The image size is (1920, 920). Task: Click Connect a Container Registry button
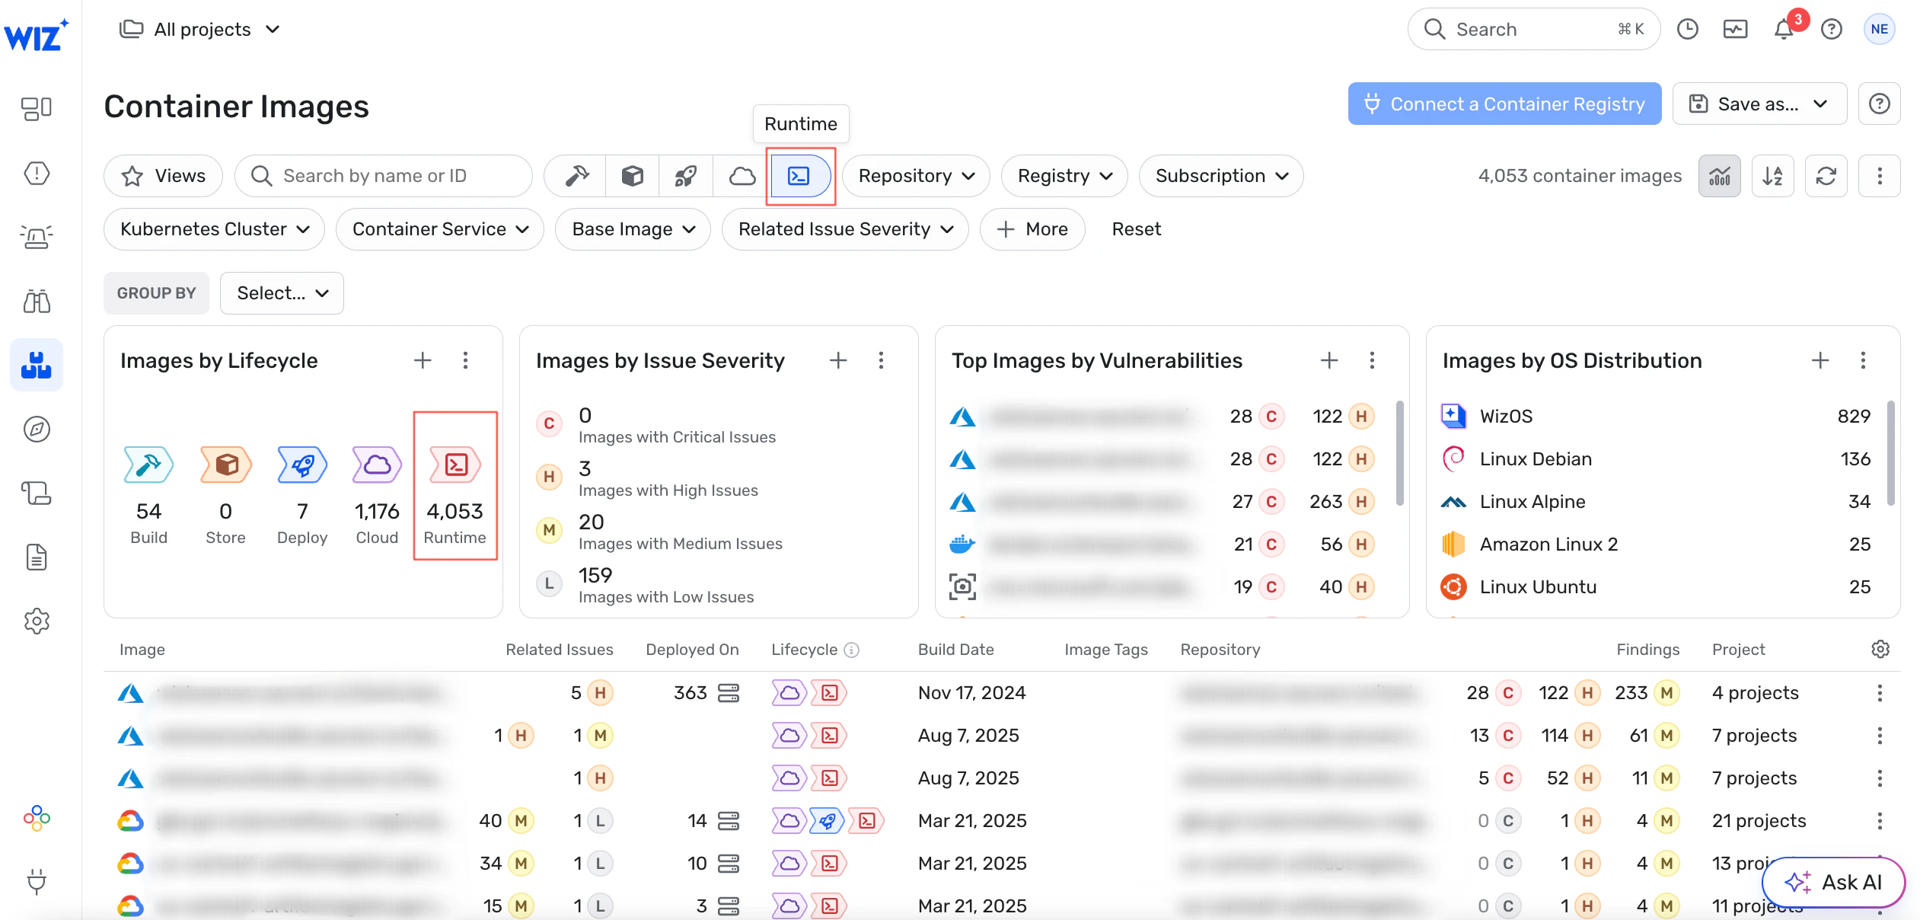[1504, 104]
